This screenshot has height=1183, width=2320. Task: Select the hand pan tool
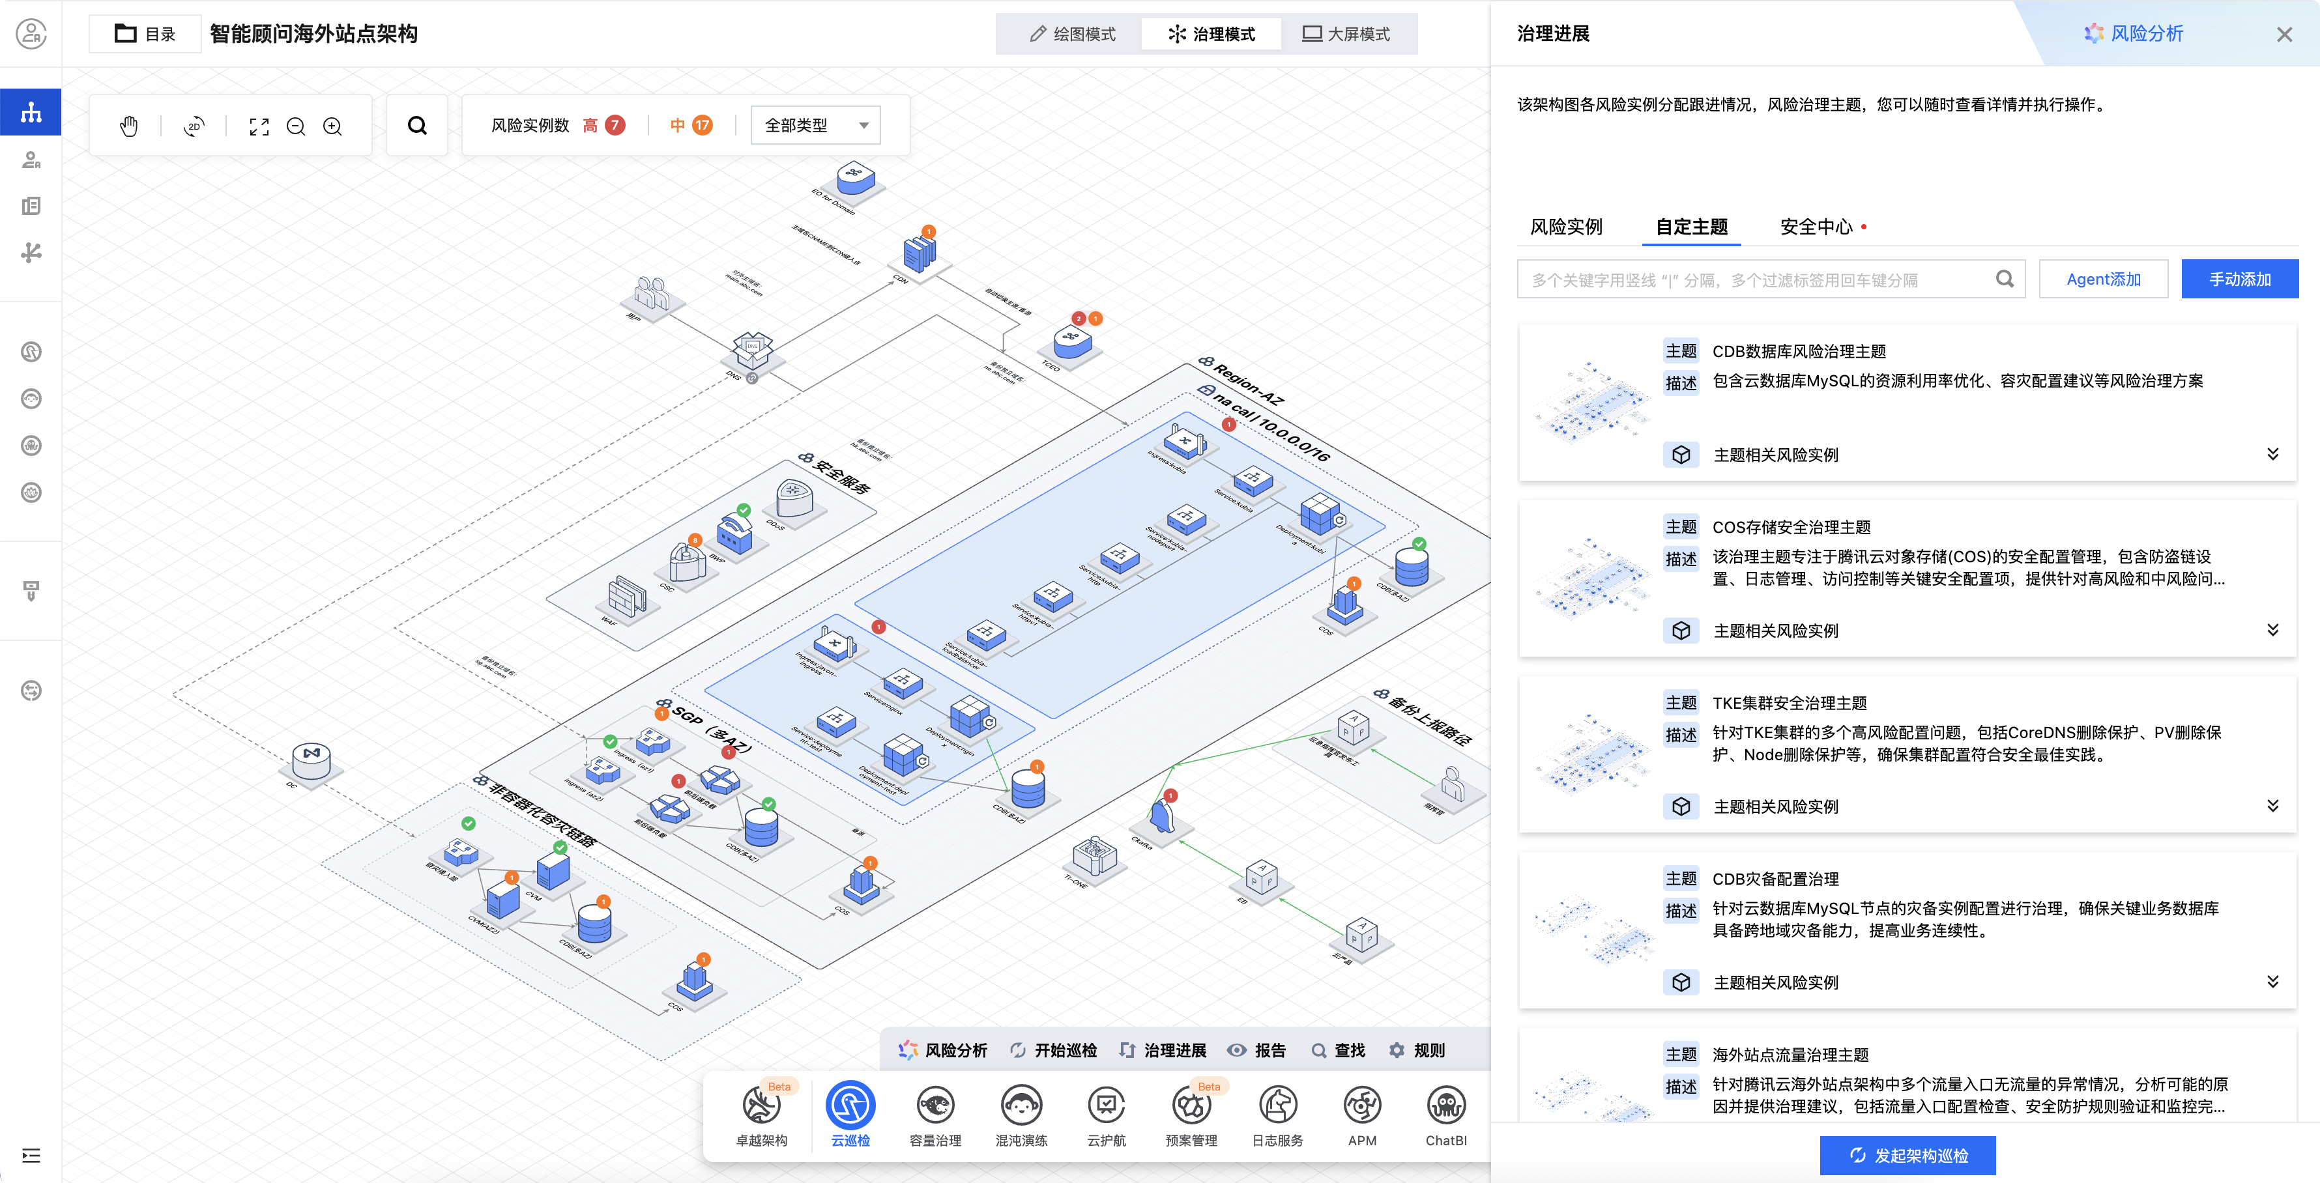click(129, 126)
